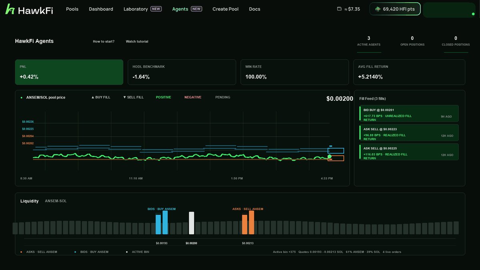Click the $0.00202 price axis label

click(28, 143)
